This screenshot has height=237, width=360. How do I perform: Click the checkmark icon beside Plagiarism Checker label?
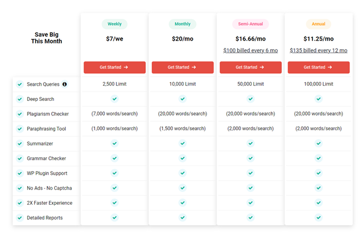tap(20, 114)
